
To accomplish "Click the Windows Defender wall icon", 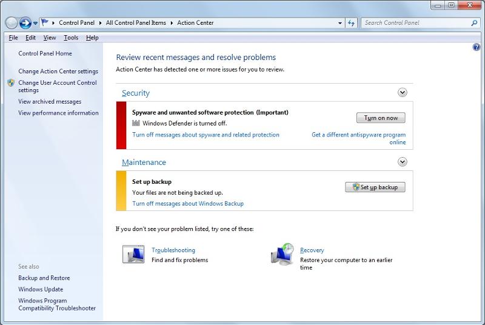I will click(136, 123).
